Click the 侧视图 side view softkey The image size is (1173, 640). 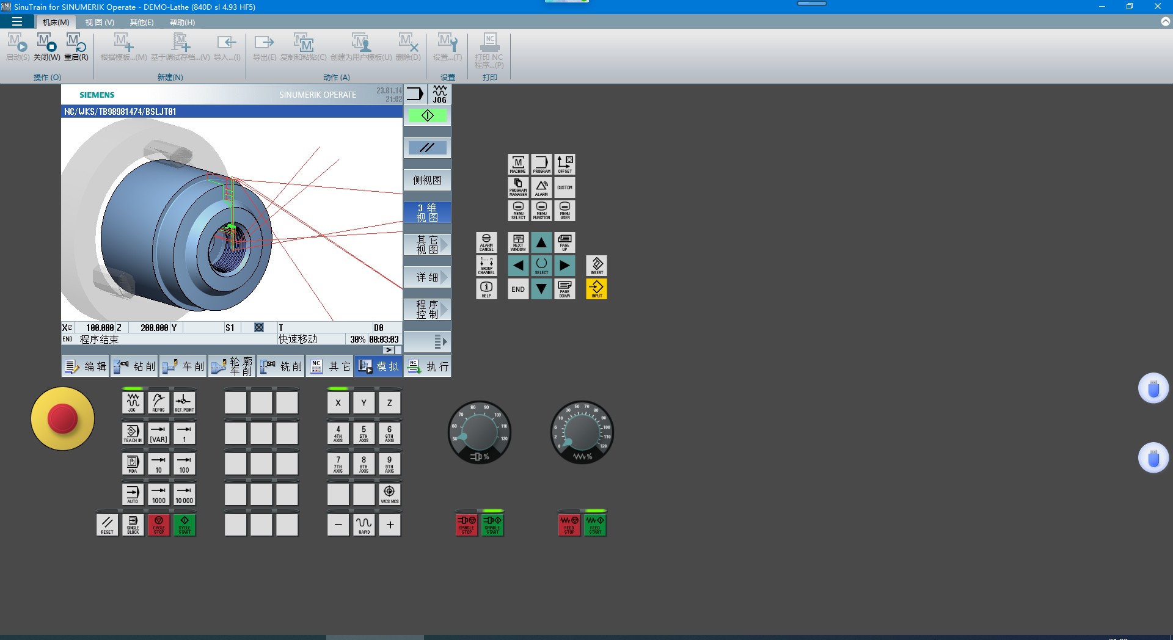tap(427, 180)
